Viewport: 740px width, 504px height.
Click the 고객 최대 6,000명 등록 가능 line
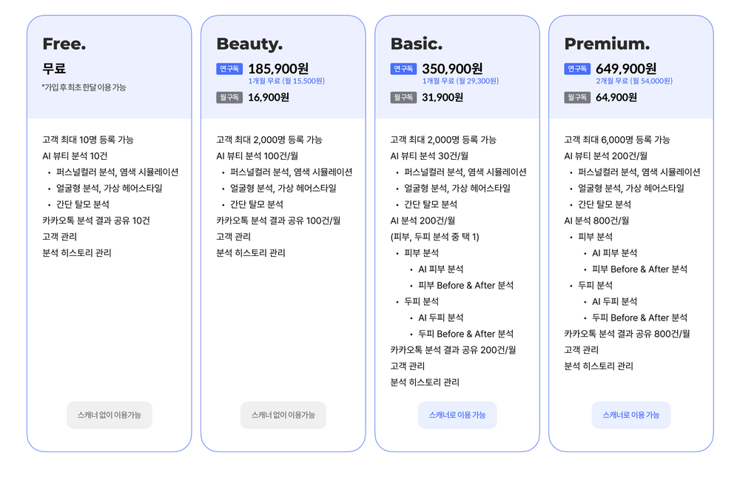tap(617, 140)
